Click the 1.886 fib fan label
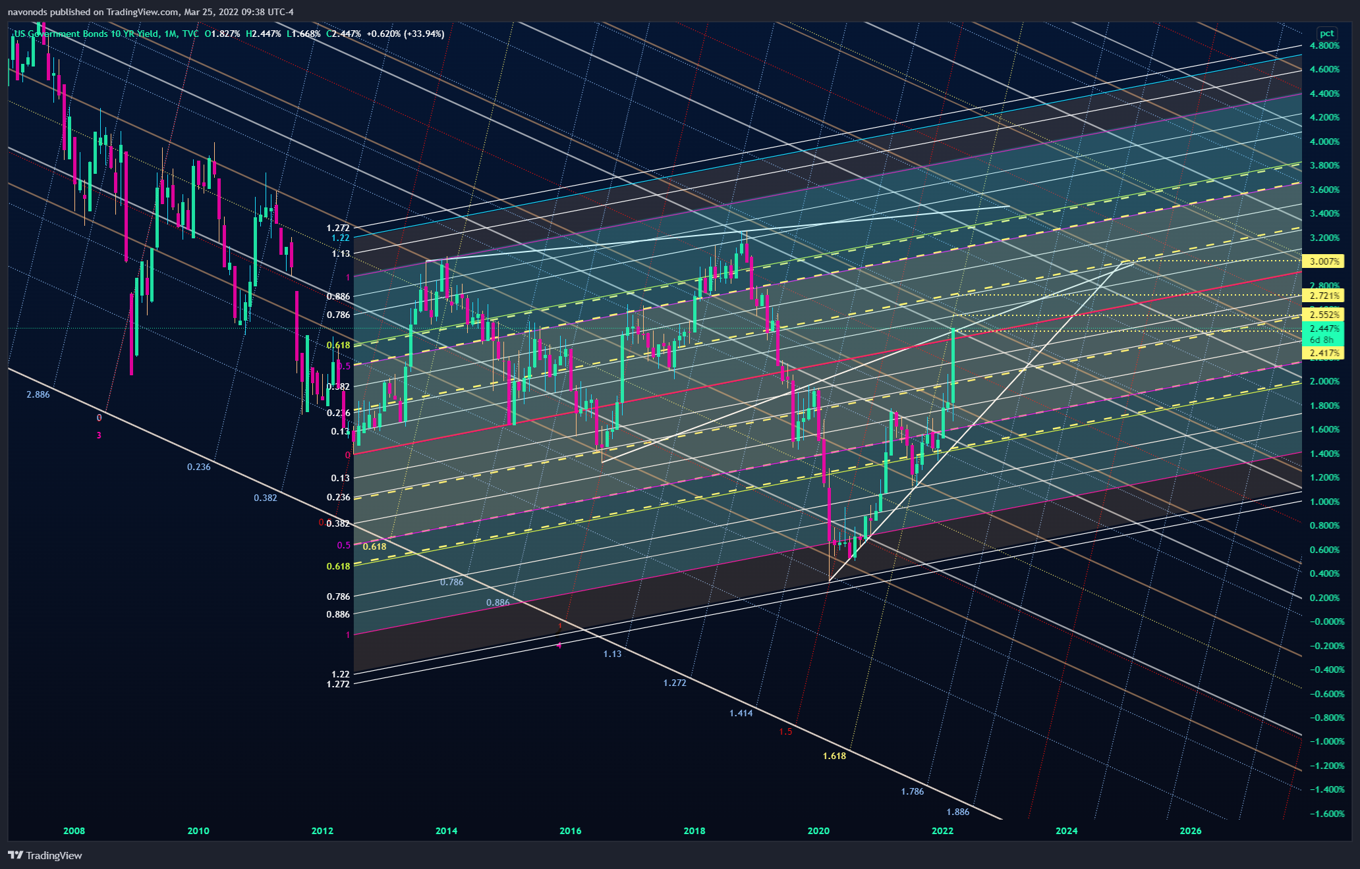1360x869 pixels. click(958, 812)
